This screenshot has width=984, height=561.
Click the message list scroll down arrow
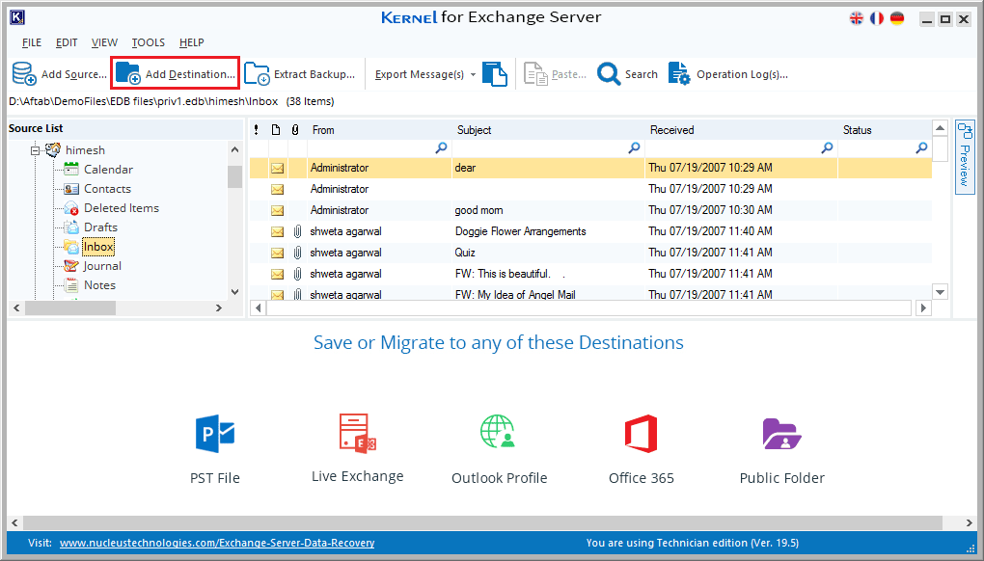pyautogui.click(x=940, y=291)
